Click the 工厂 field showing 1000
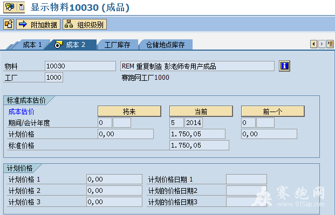The width and height of the screenshot is (335, 215). coord(54,77)
